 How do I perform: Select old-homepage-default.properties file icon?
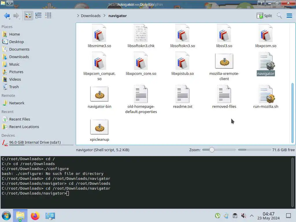141,94
